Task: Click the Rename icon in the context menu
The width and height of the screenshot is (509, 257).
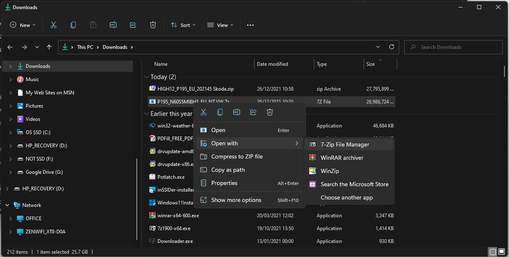Action: coord(237,112)
